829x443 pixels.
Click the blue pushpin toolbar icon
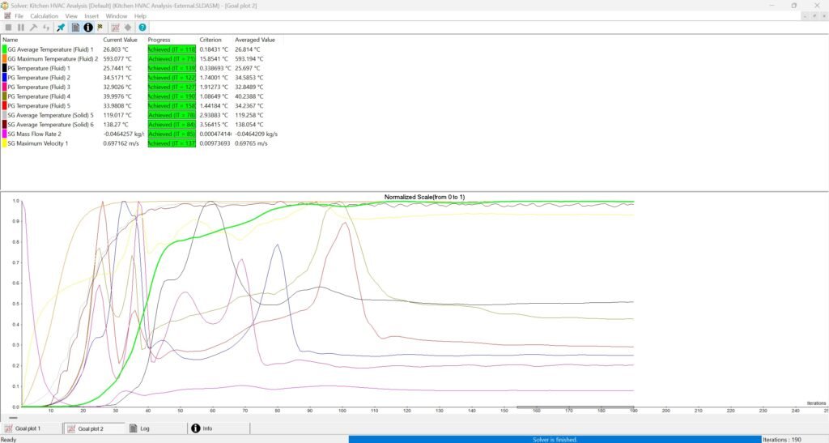pyautogui.click(x=61, y=28)
